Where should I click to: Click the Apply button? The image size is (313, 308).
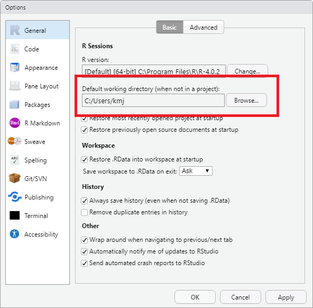point(286,297)
